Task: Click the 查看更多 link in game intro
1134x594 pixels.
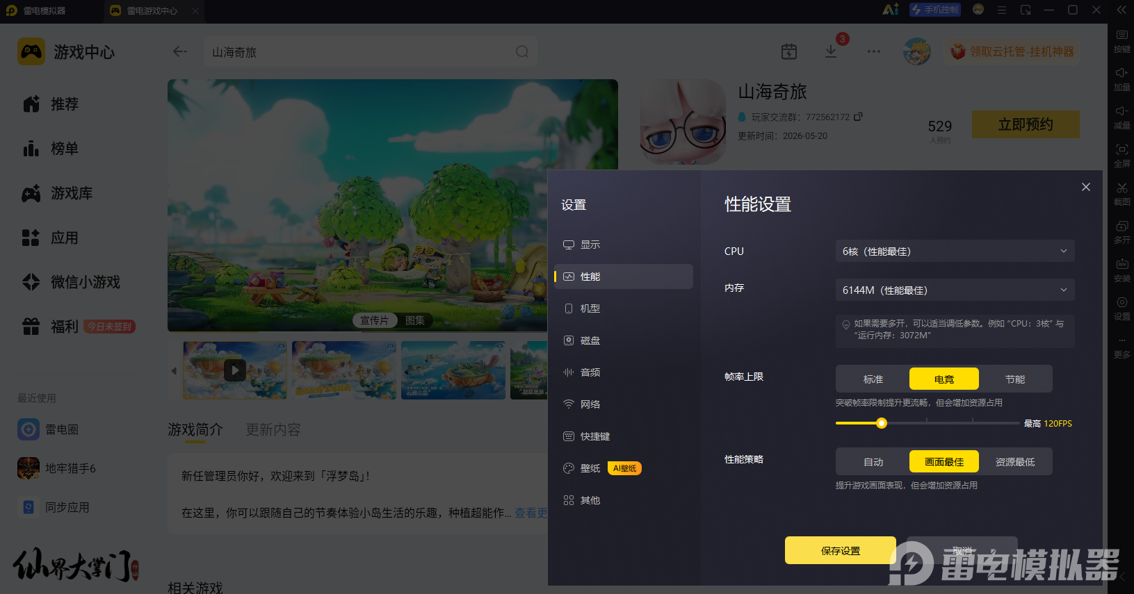Action: click(x=530, y=513)
